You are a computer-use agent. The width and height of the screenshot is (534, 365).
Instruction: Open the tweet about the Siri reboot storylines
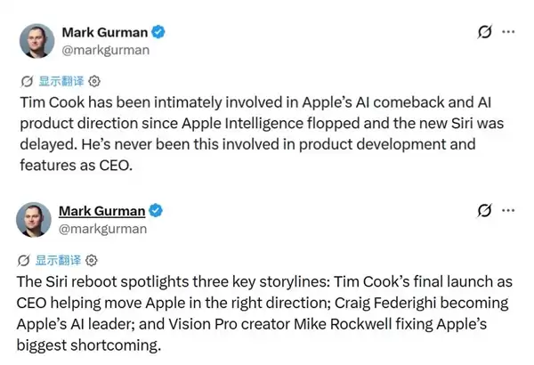click(264, 313)
